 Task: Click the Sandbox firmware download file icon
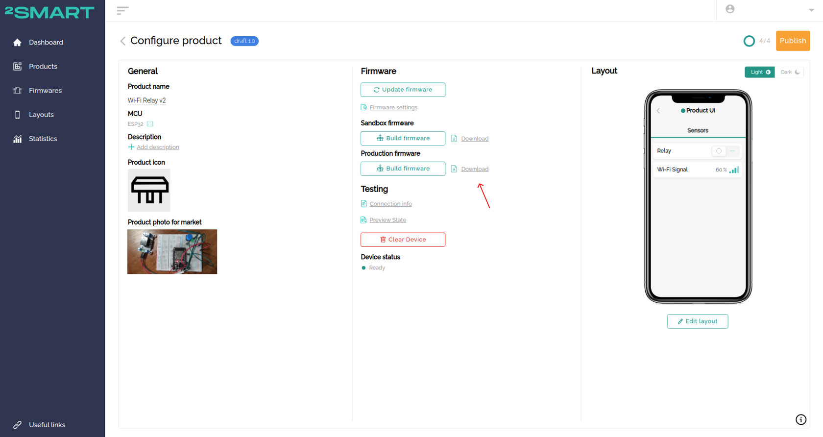pyautogui.click(x=454, y=139)
